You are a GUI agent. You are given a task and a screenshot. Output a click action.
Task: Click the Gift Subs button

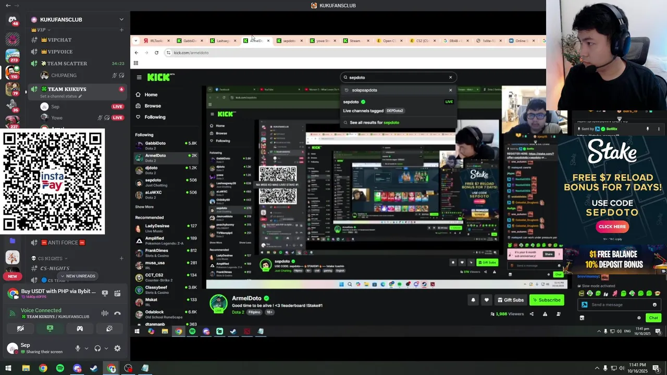[510, 300]
